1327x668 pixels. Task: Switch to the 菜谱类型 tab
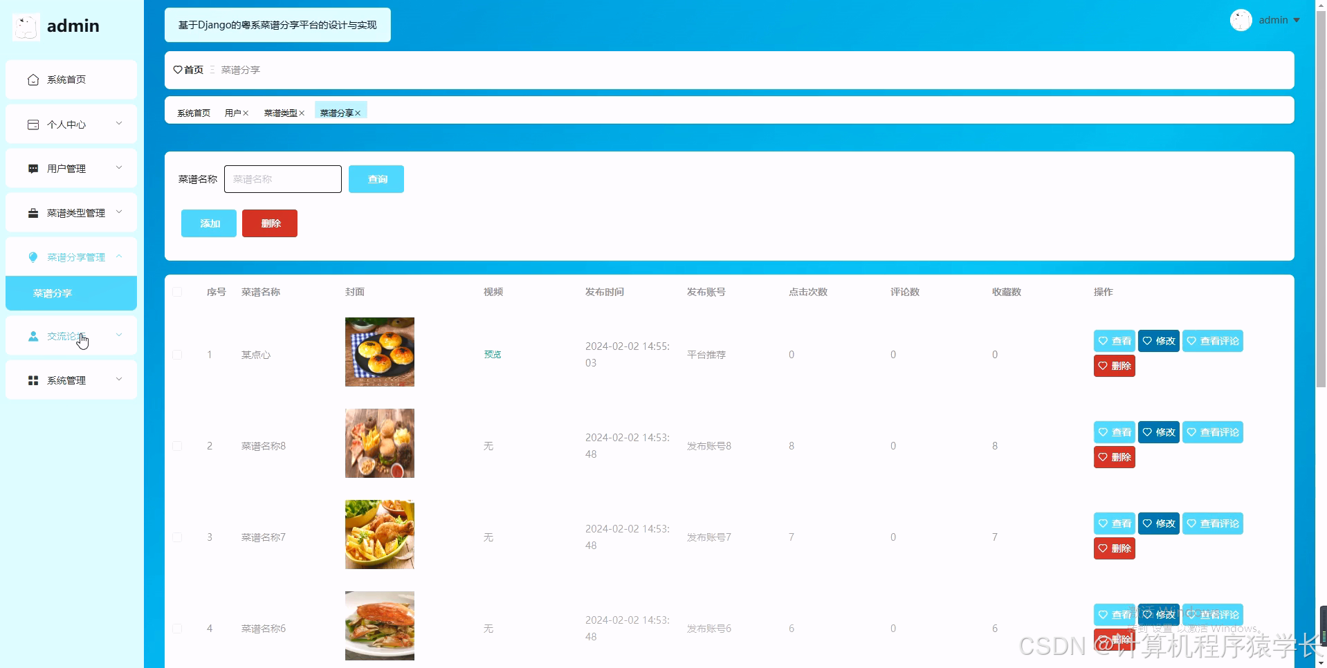280,113
